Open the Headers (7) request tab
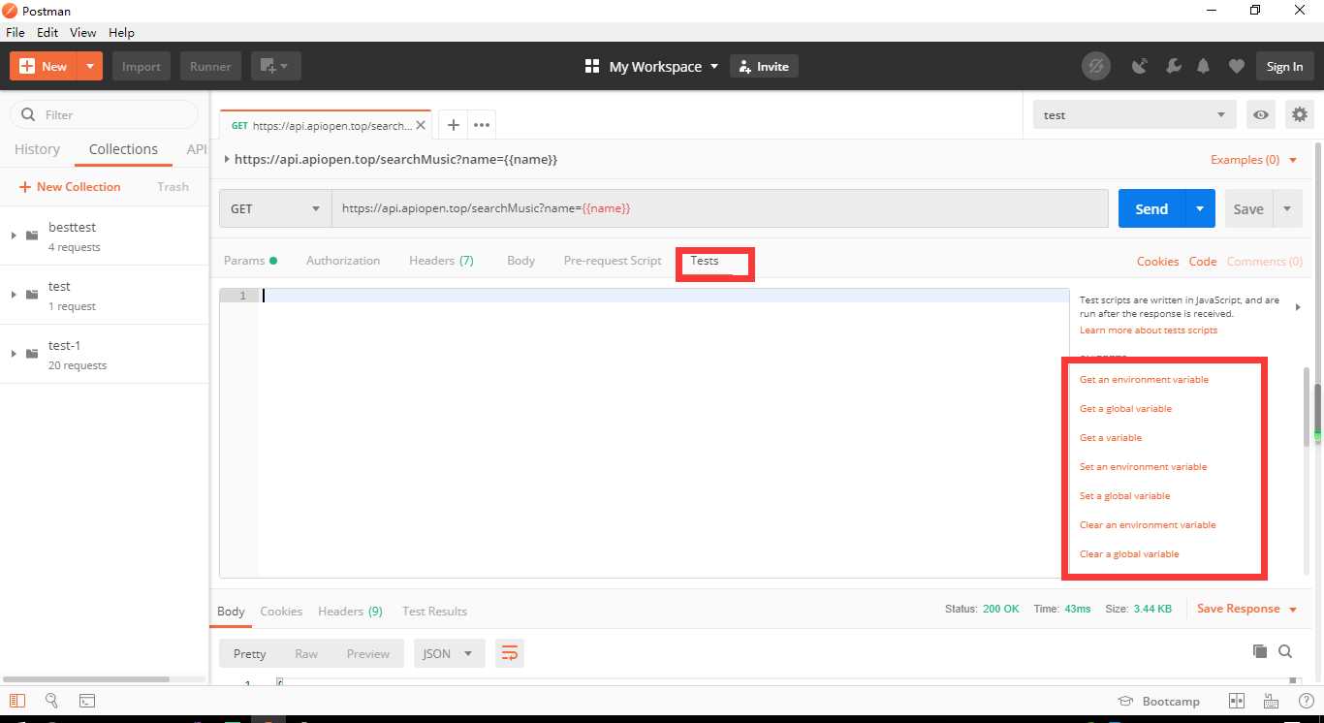 pos(441,261)
